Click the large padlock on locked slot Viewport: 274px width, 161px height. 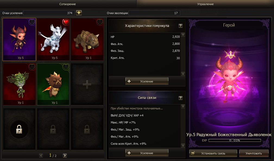tap(19, 129)
